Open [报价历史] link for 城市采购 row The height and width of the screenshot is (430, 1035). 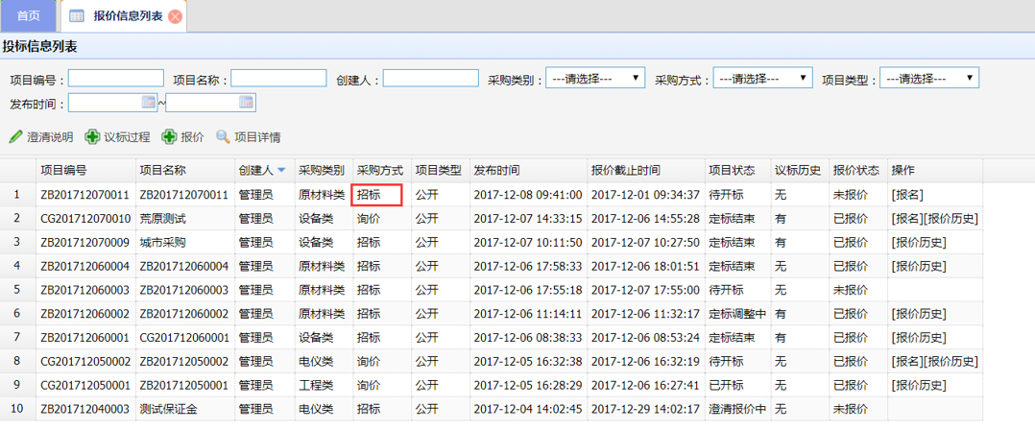click(x=918, y=242)
